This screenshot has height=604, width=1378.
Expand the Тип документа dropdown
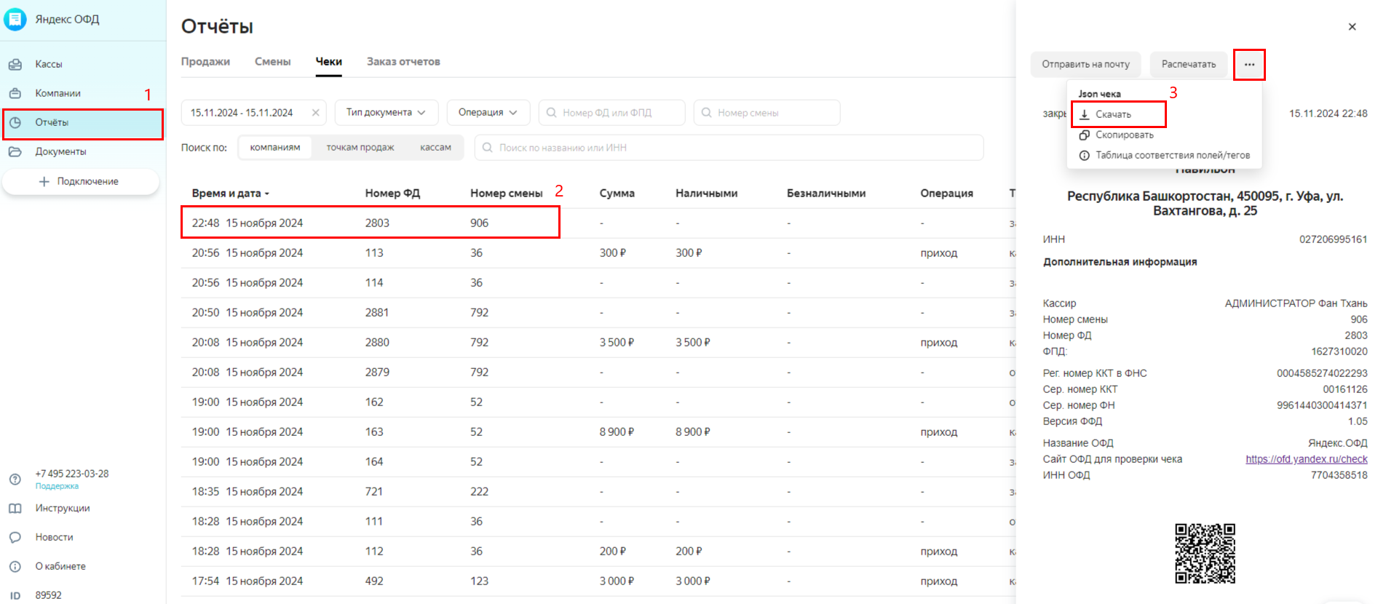coord(386,113)
